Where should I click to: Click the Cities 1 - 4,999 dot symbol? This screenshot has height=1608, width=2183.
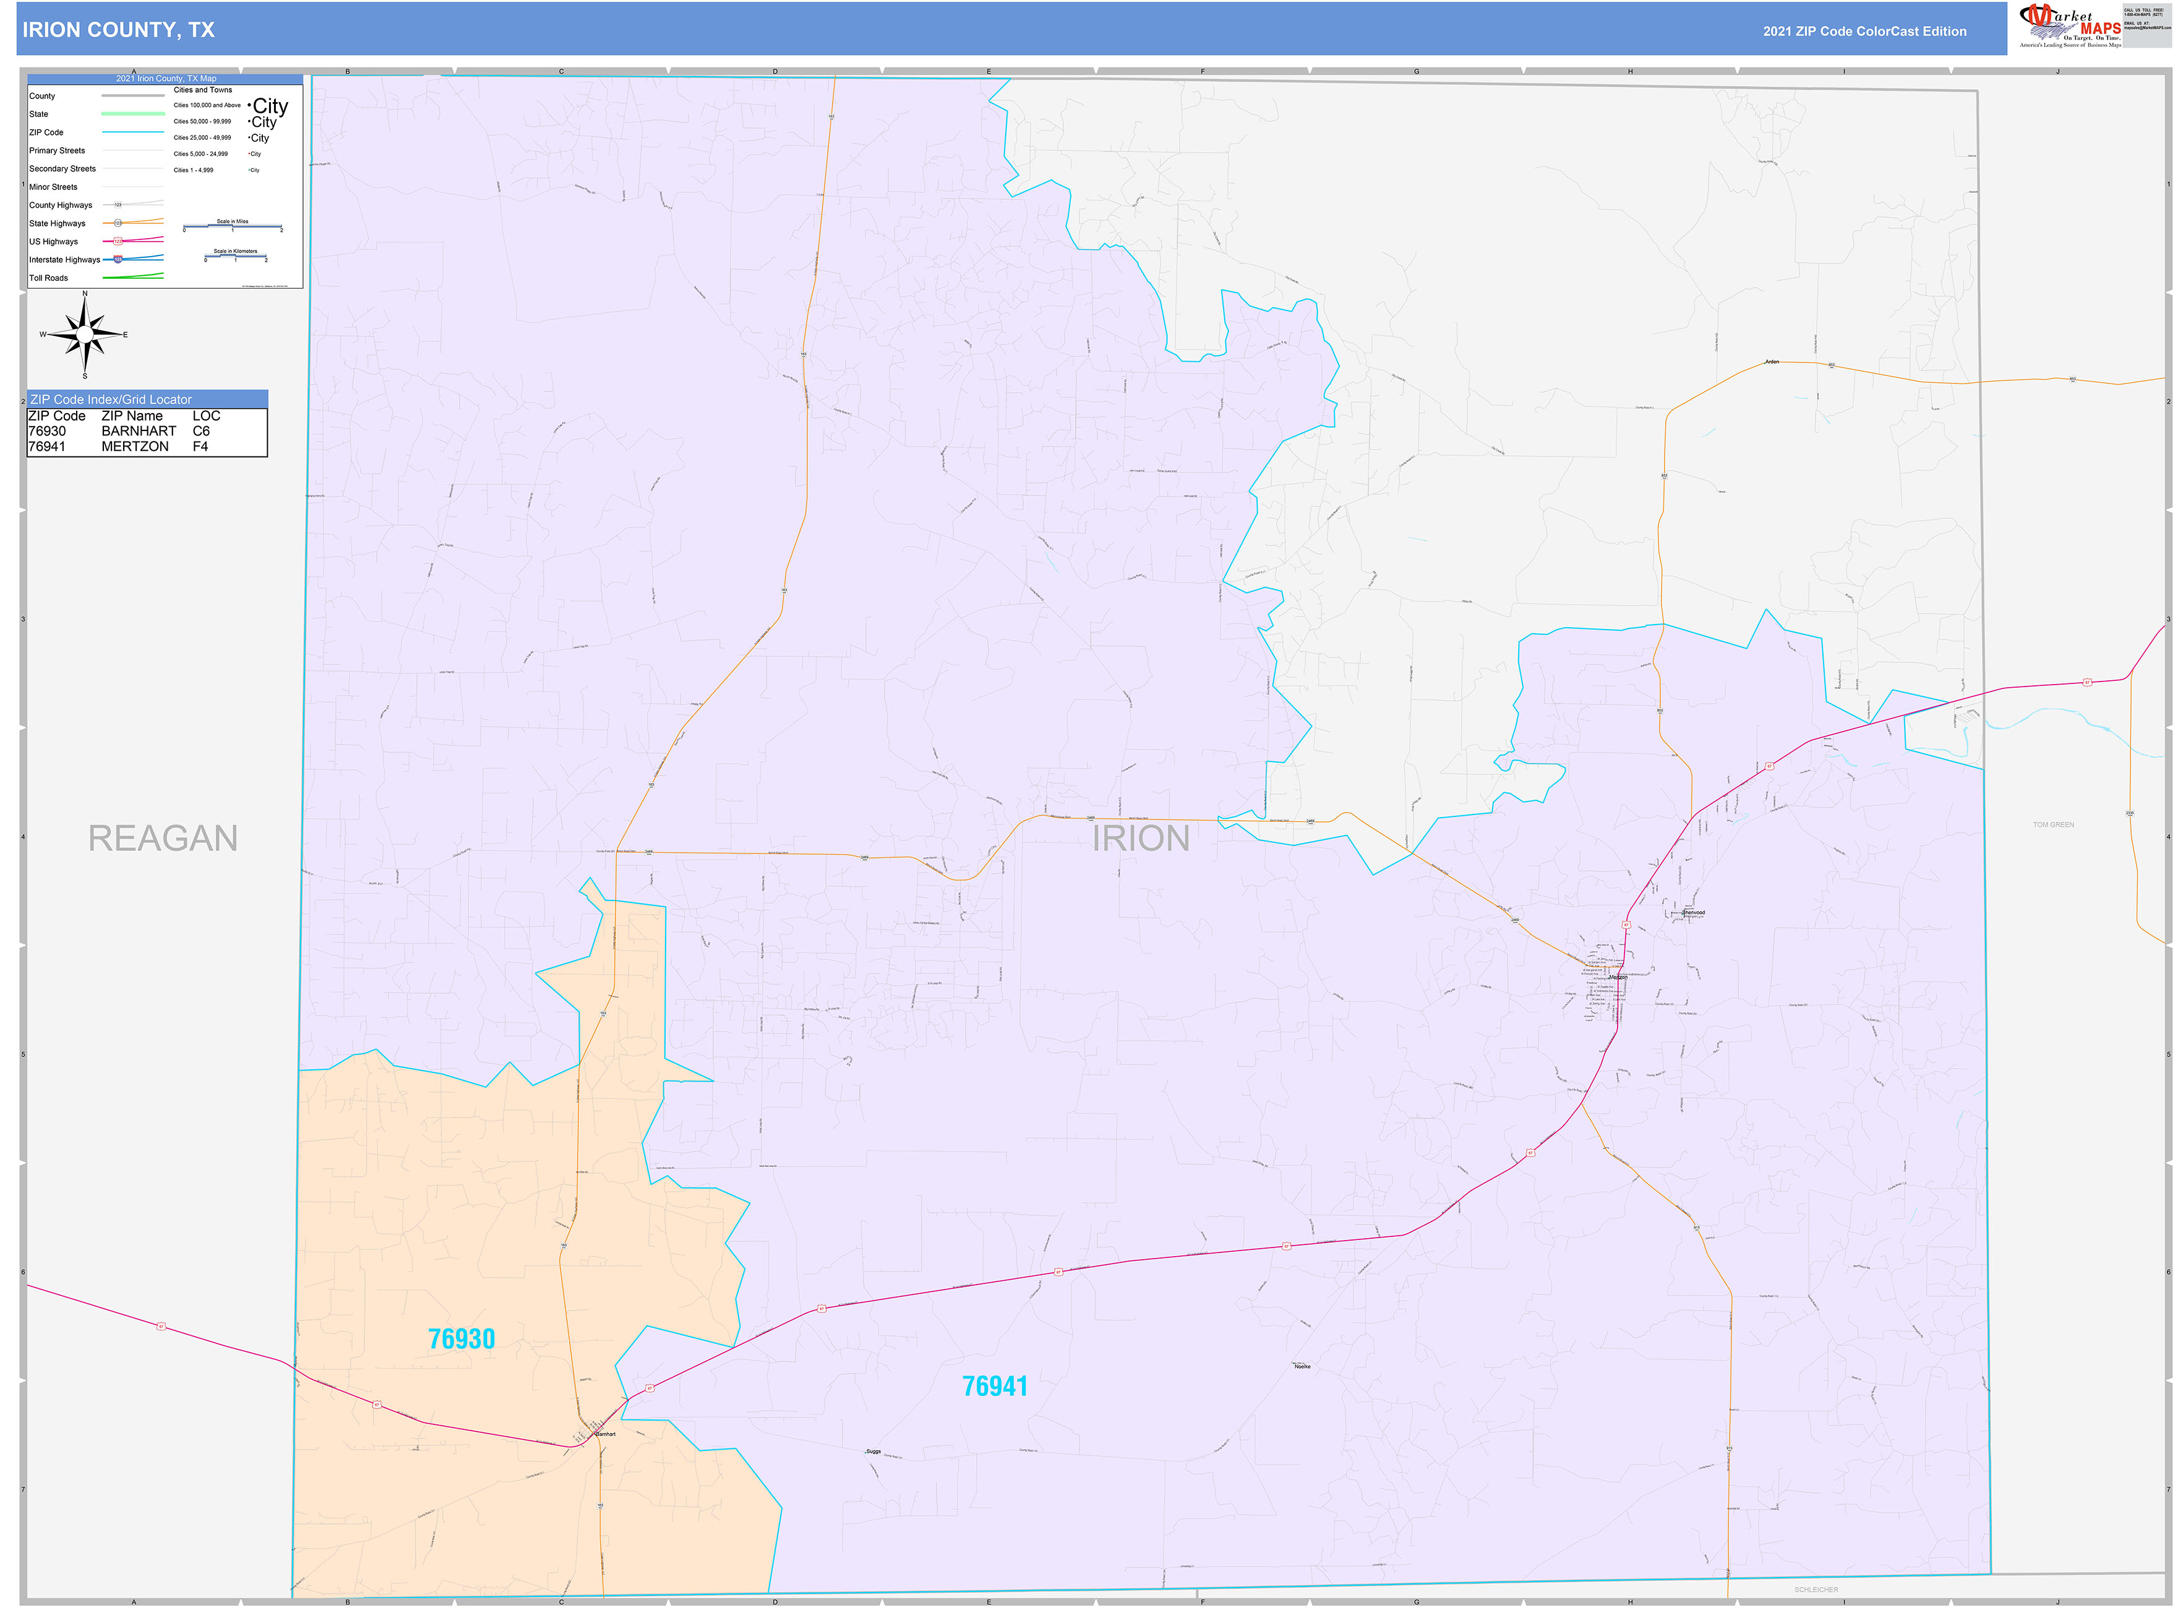point(248,169)
